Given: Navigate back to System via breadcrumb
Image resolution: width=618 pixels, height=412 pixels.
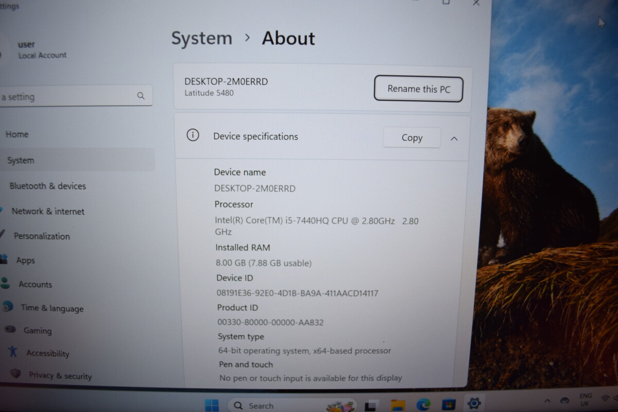Looking at the screenshot, I should (x=201, y=39).
